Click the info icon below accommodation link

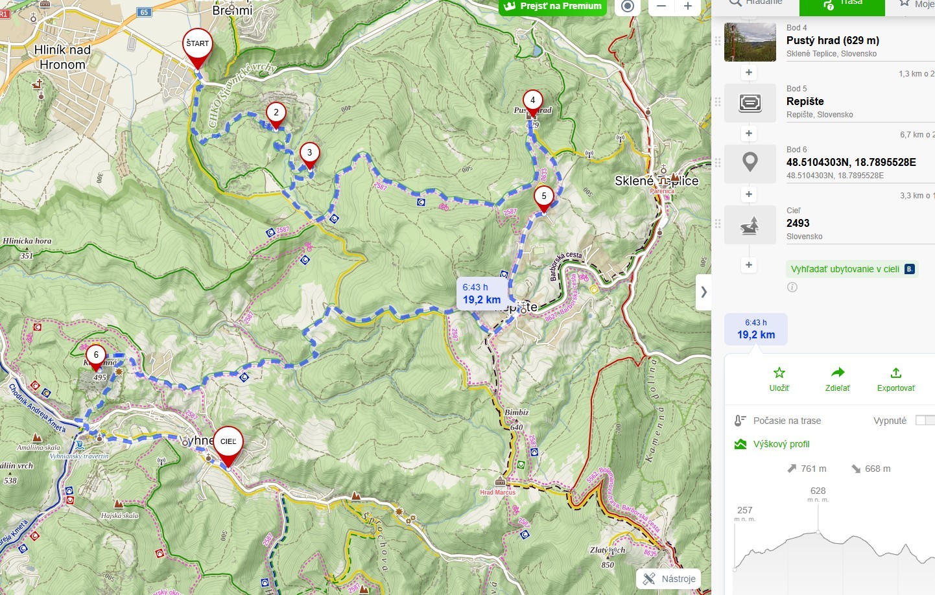[x=792, y=287]
